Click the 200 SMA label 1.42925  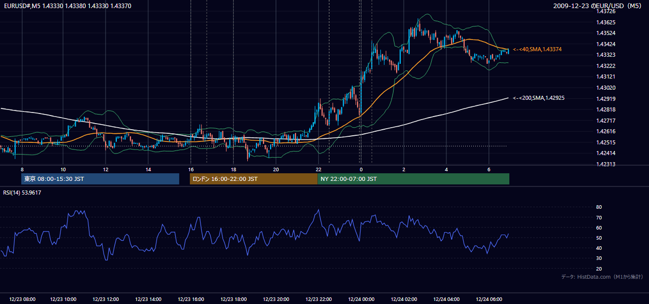[x=539, y=98]
